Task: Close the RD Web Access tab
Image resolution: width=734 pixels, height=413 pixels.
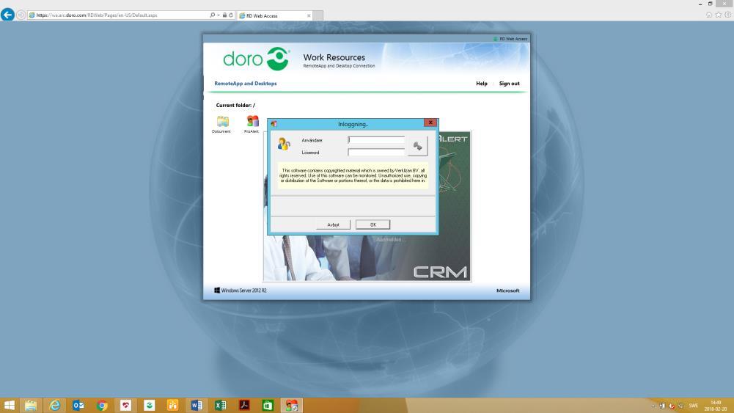Action: 309,15
